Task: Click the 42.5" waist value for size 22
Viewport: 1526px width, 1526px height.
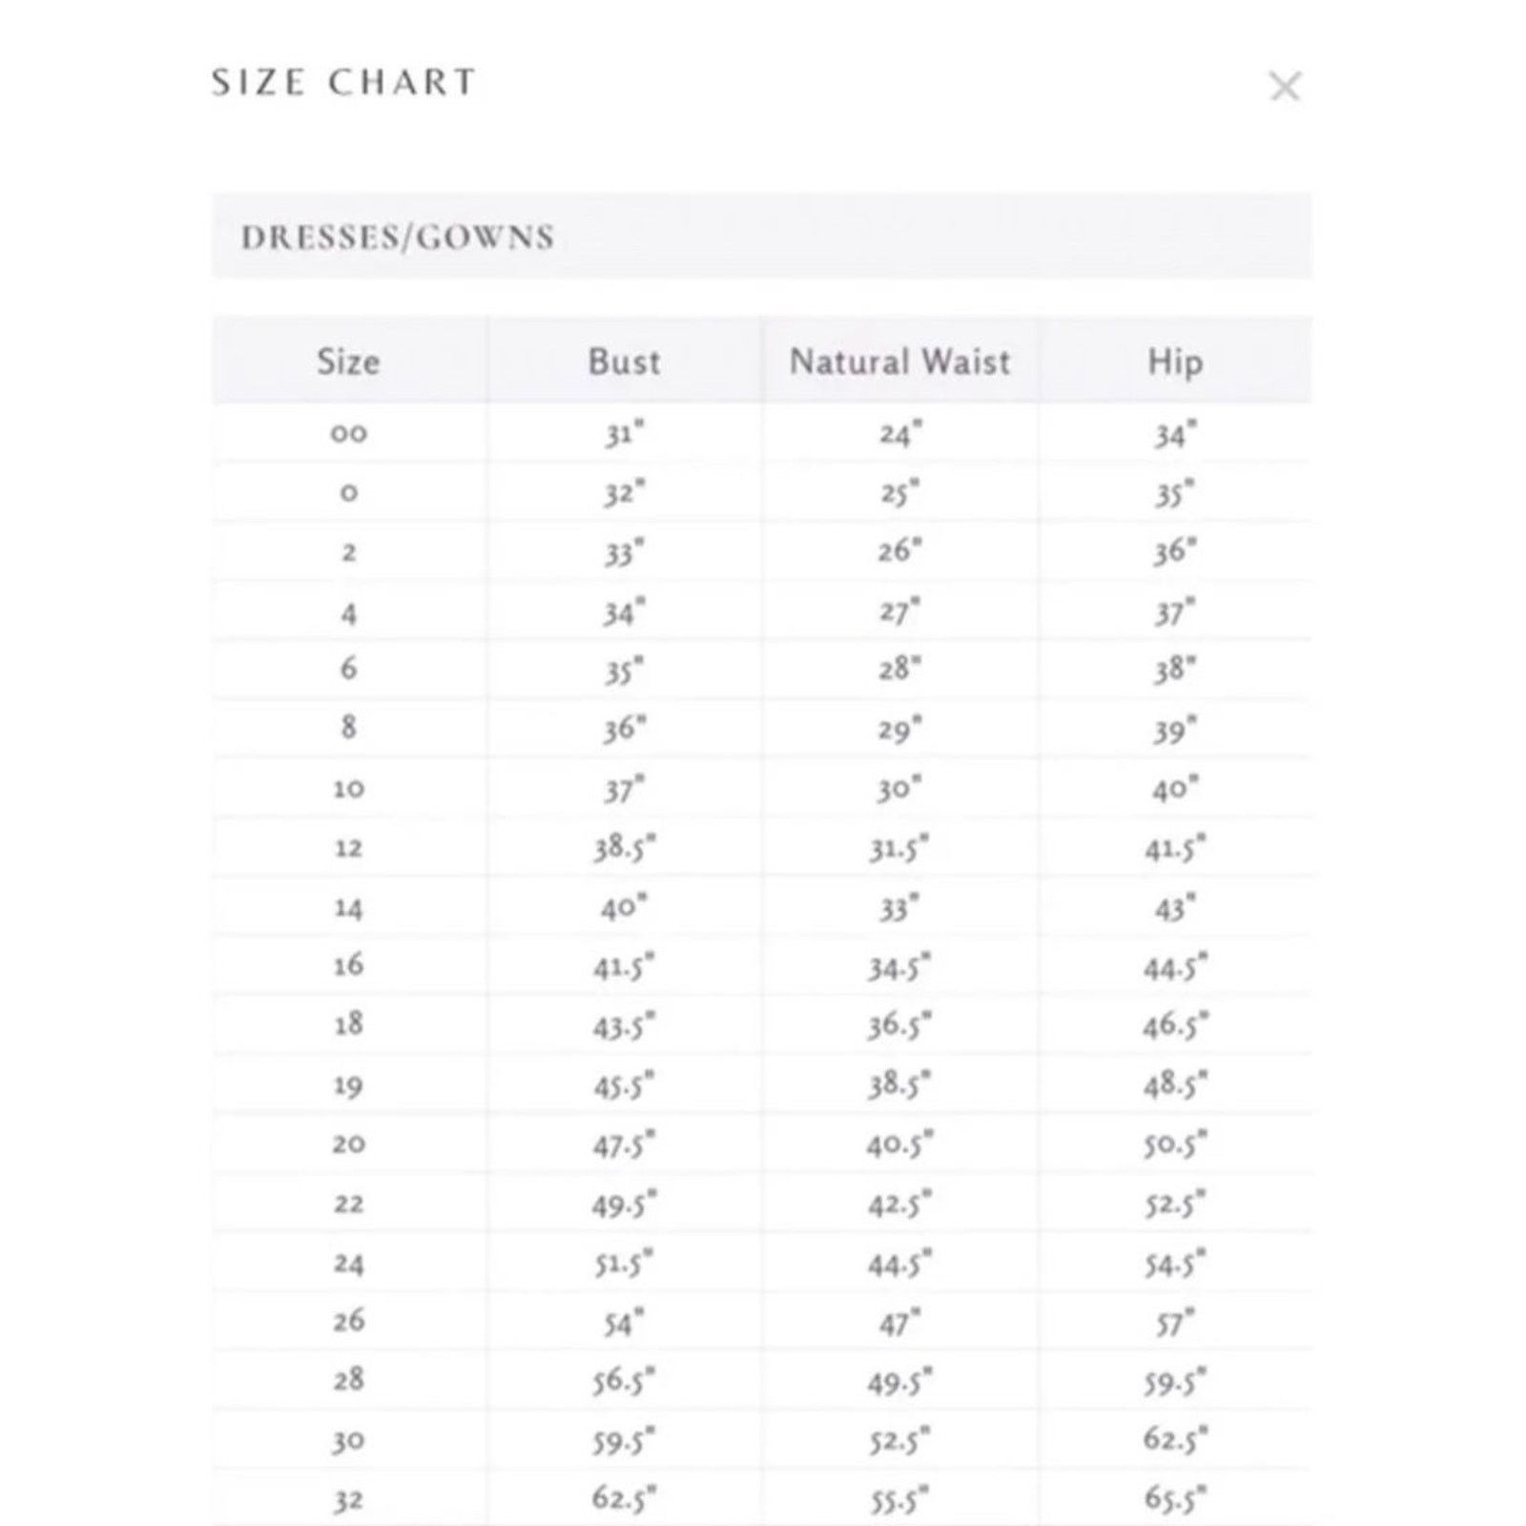Action: (899, 1205)
